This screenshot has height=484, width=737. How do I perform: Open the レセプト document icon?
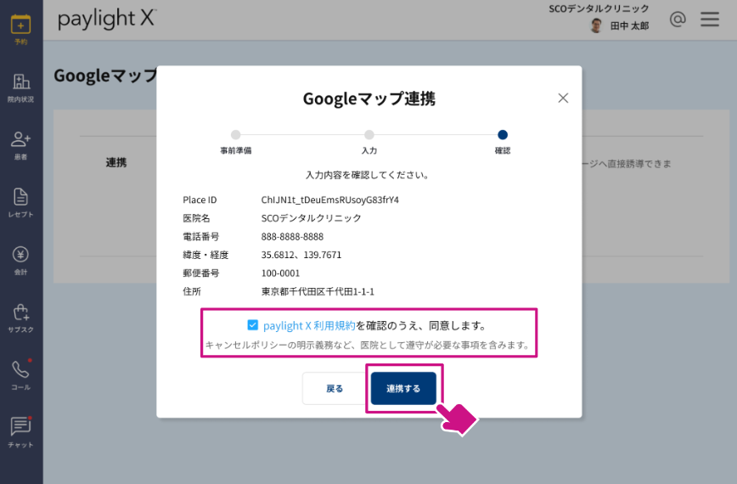tap(20, 197)
